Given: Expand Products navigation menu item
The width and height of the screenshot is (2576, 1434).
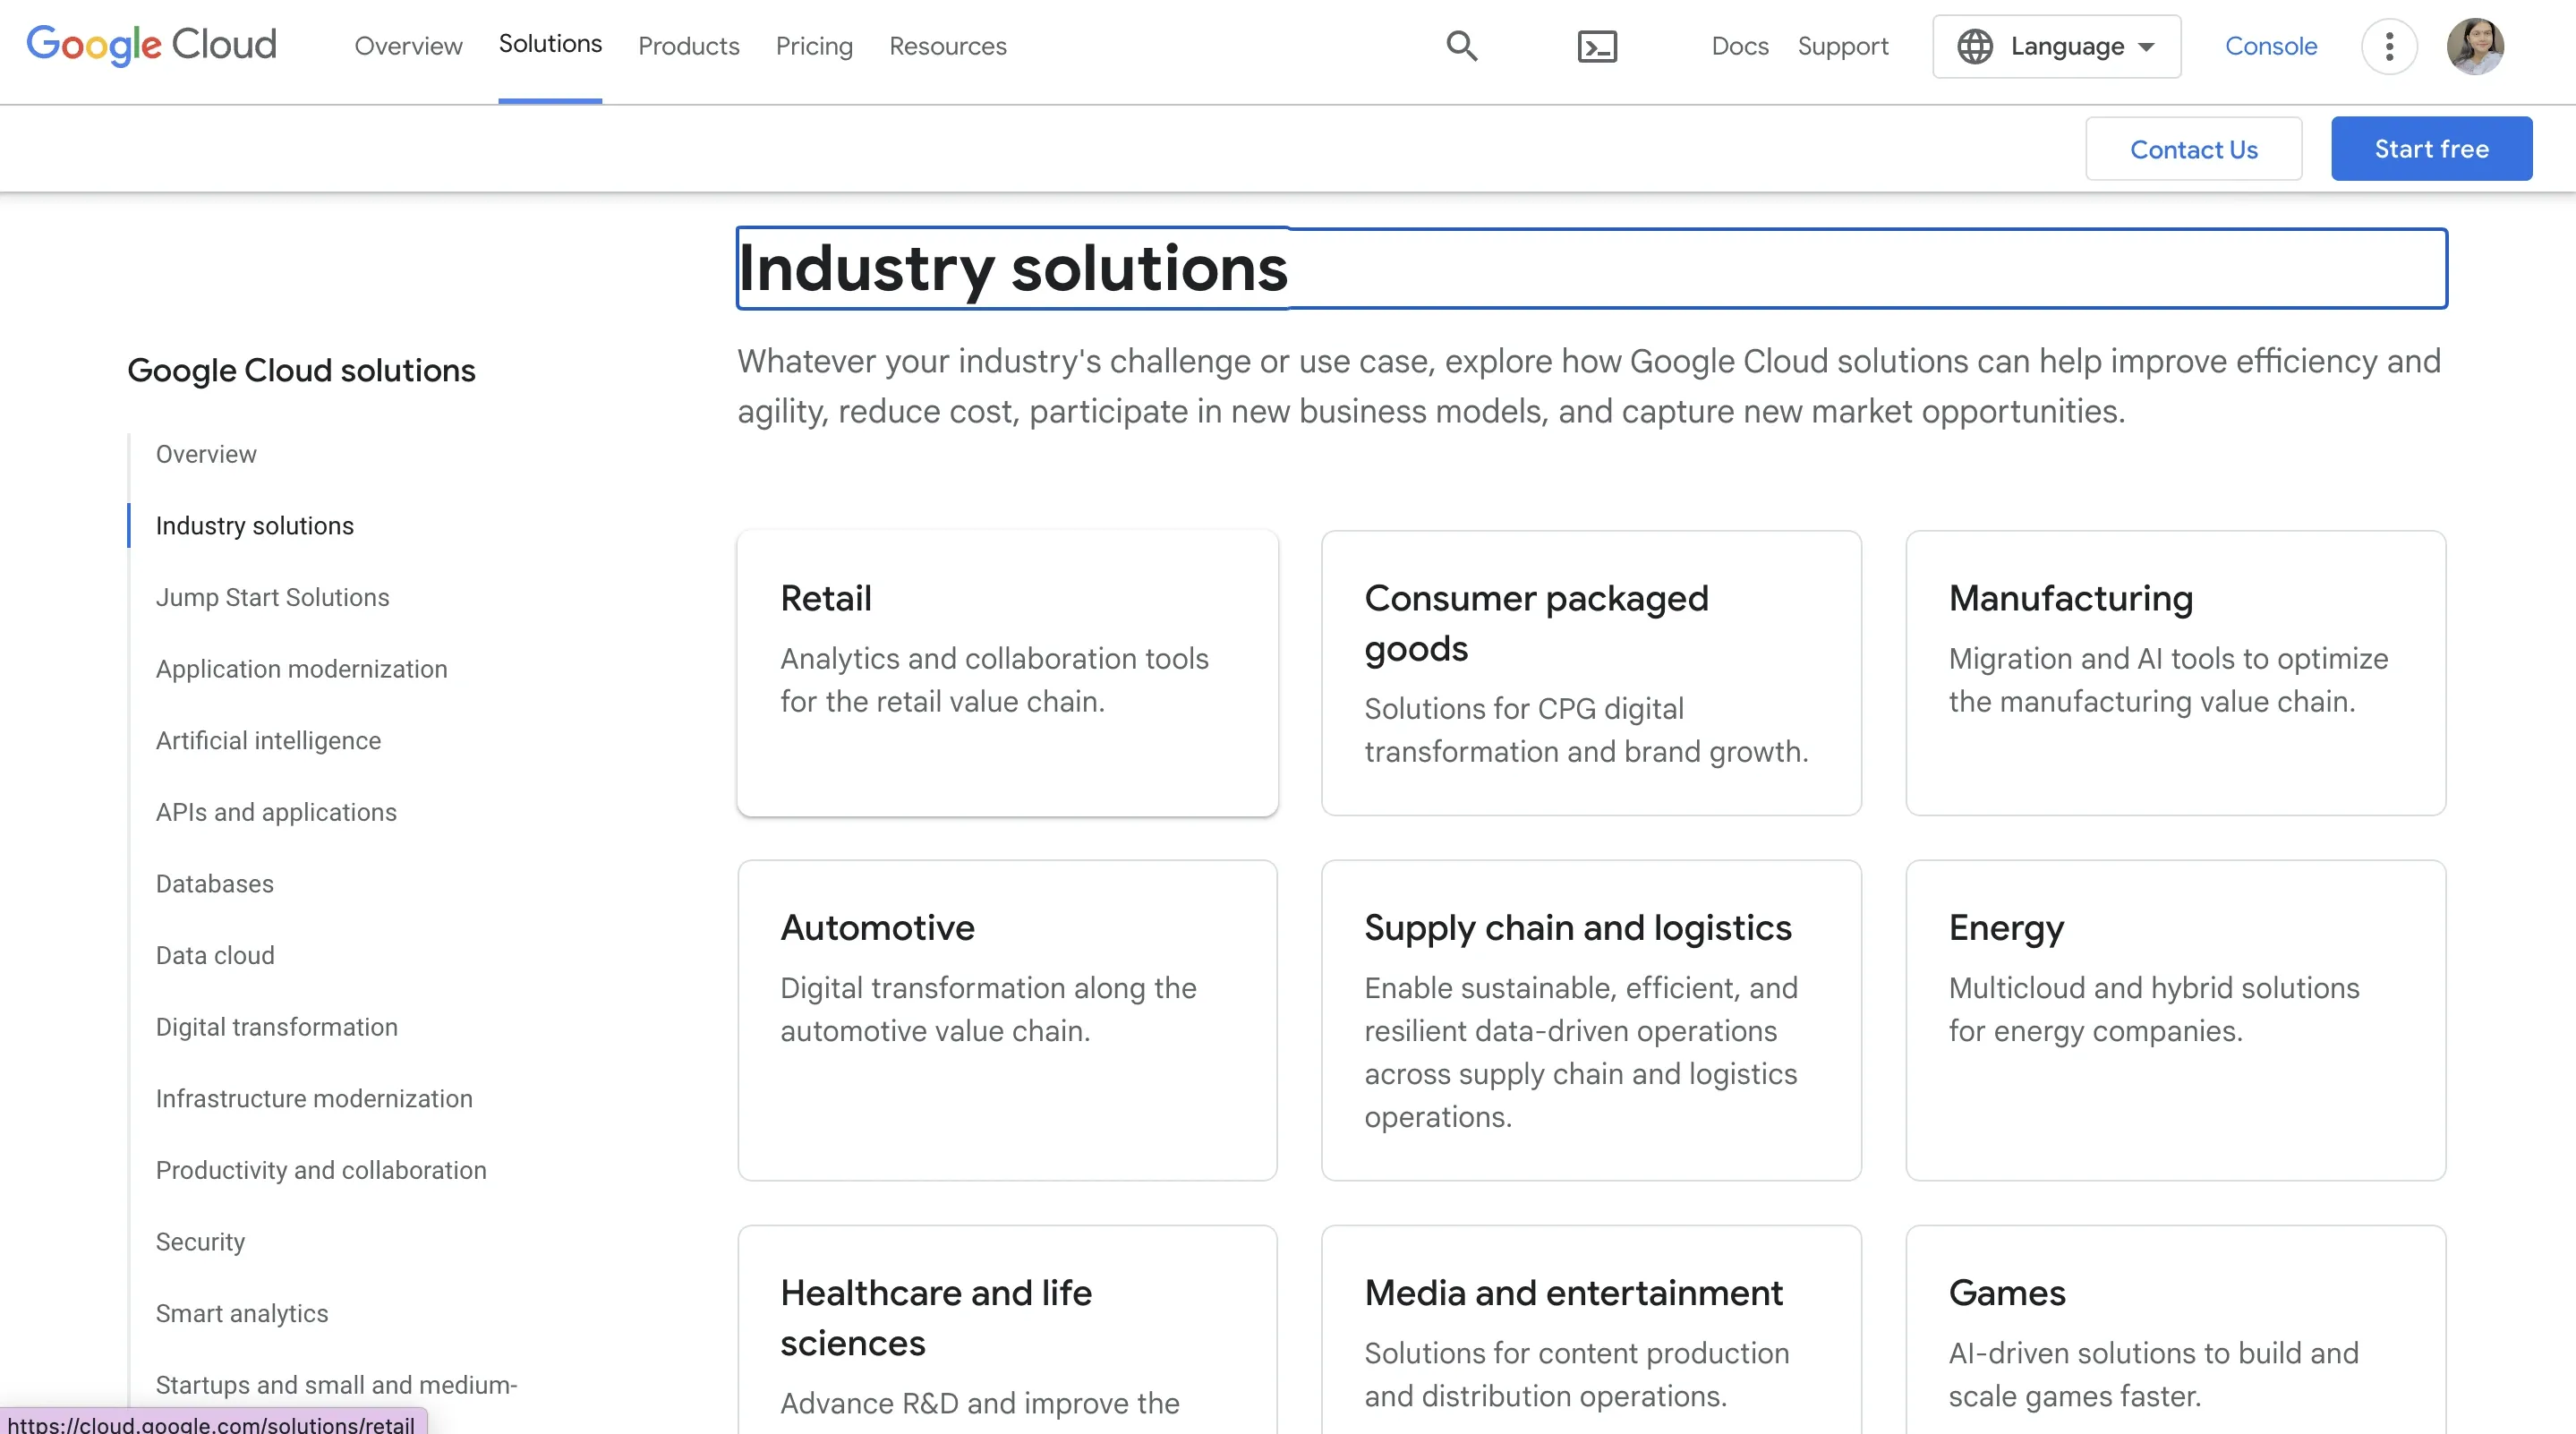Looking at the screenshot, I should [688, 46].
